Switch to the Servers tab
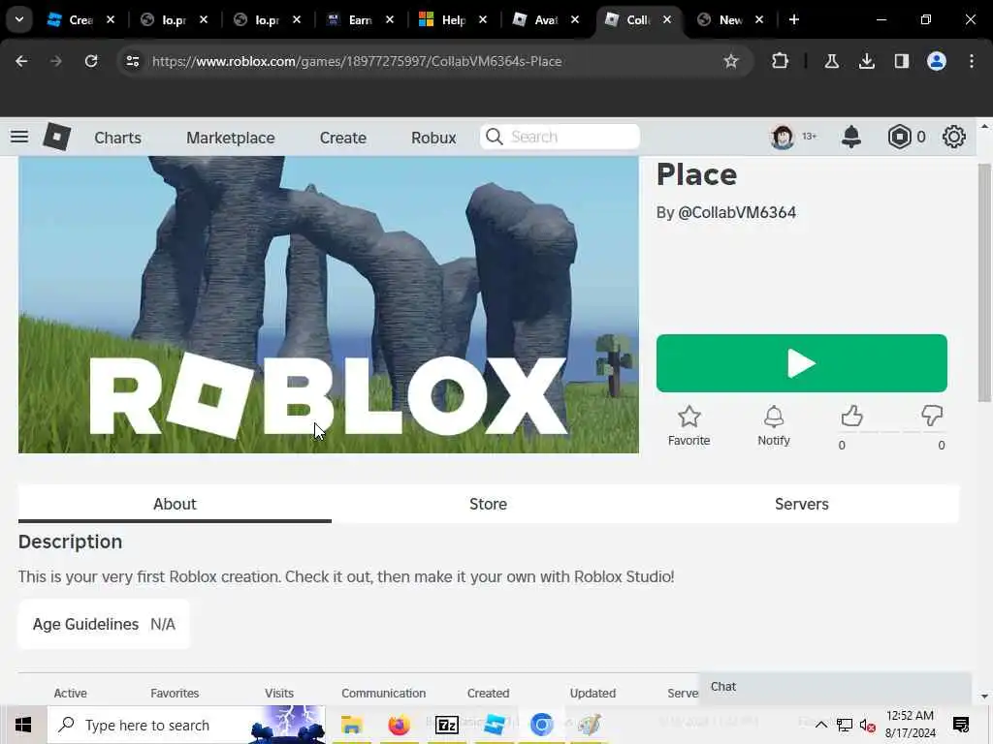The height and width of the screenshot is (744, 993). (802, 504)
